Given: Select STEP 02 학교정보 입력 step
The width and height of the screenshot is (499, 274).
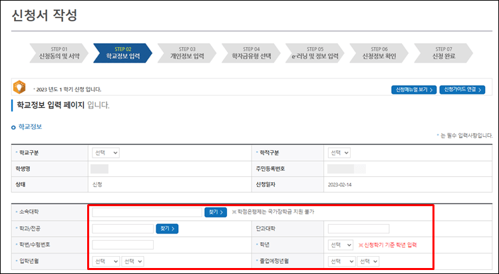Looking at the screenshot, I should point(123,53).
